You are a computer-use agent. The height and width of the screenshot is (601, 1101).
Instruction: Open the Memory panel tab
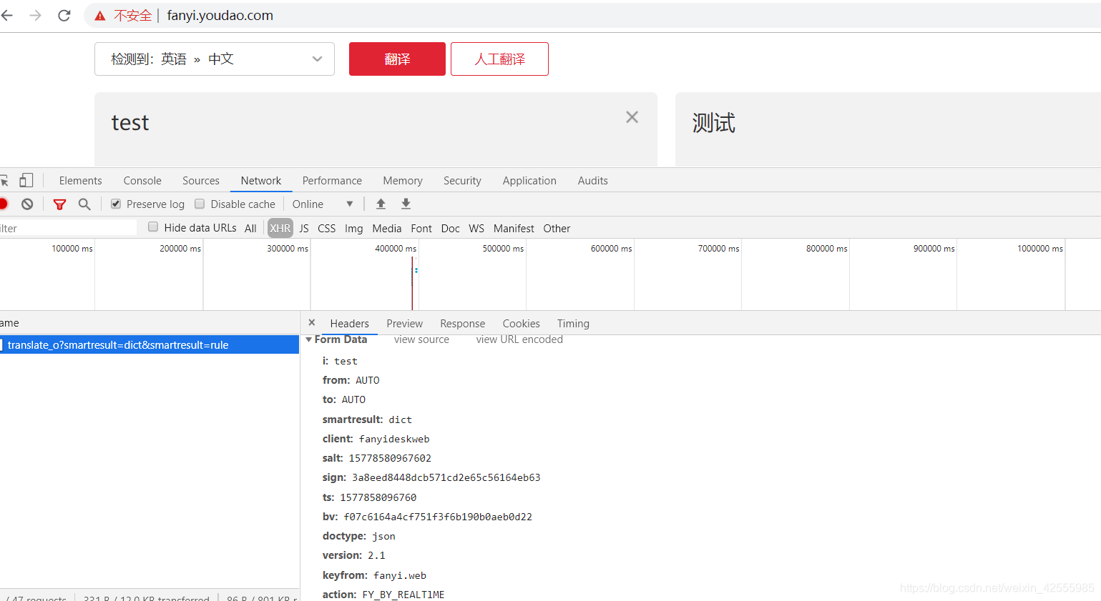tap(403, 181)
